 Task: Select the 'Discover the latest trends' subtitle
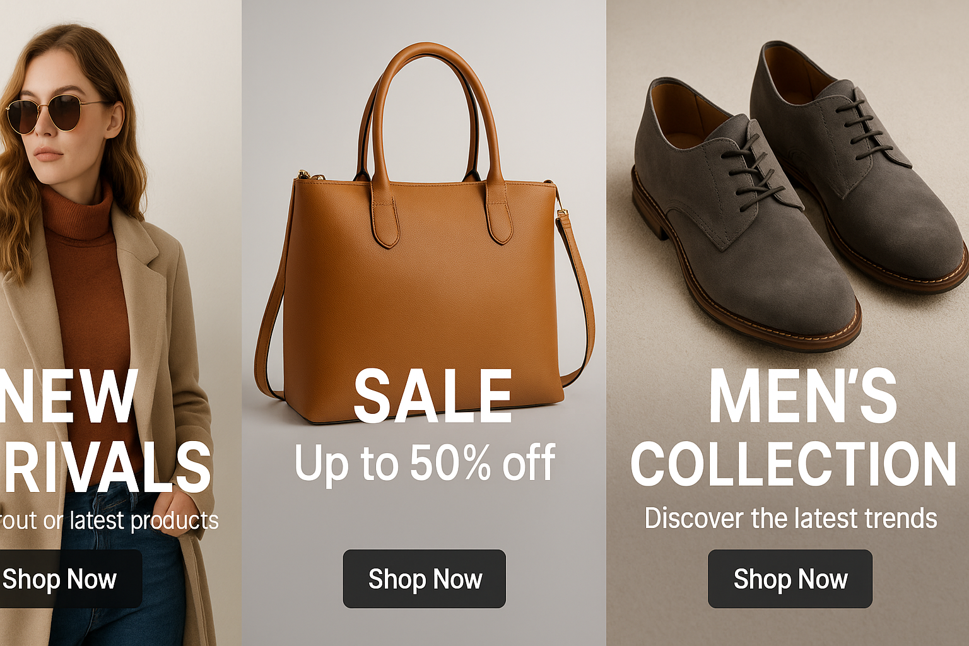(x=790, y=519)
